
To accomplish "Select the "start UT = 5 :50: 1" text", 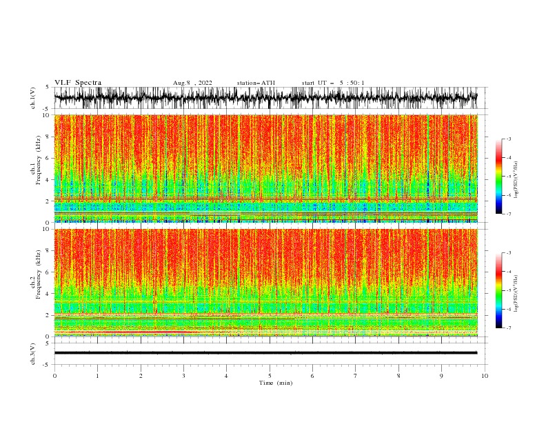I will (332, 83).
